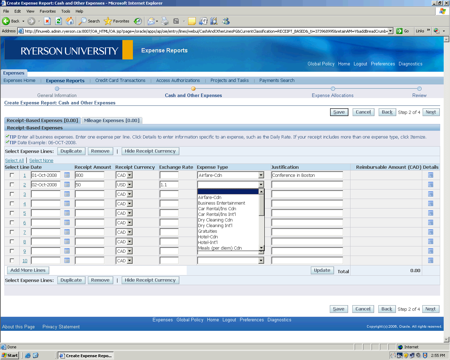Click the browser Home toolbar icon
Viewport: 450px width, 360px height.
[x=70, y=21]
